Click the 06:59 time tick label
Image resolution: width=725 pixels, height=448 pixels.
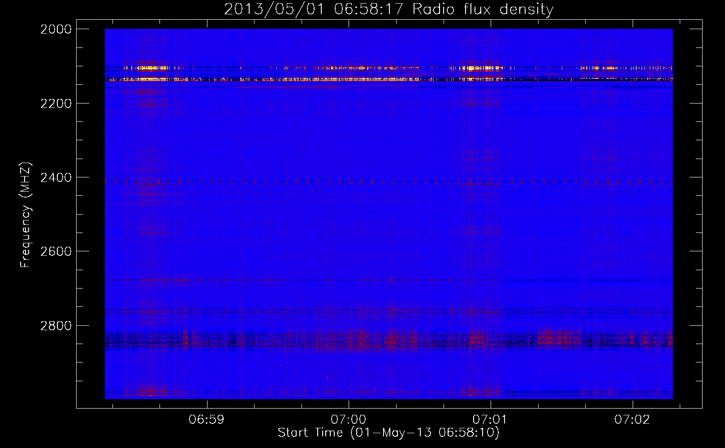207,420
